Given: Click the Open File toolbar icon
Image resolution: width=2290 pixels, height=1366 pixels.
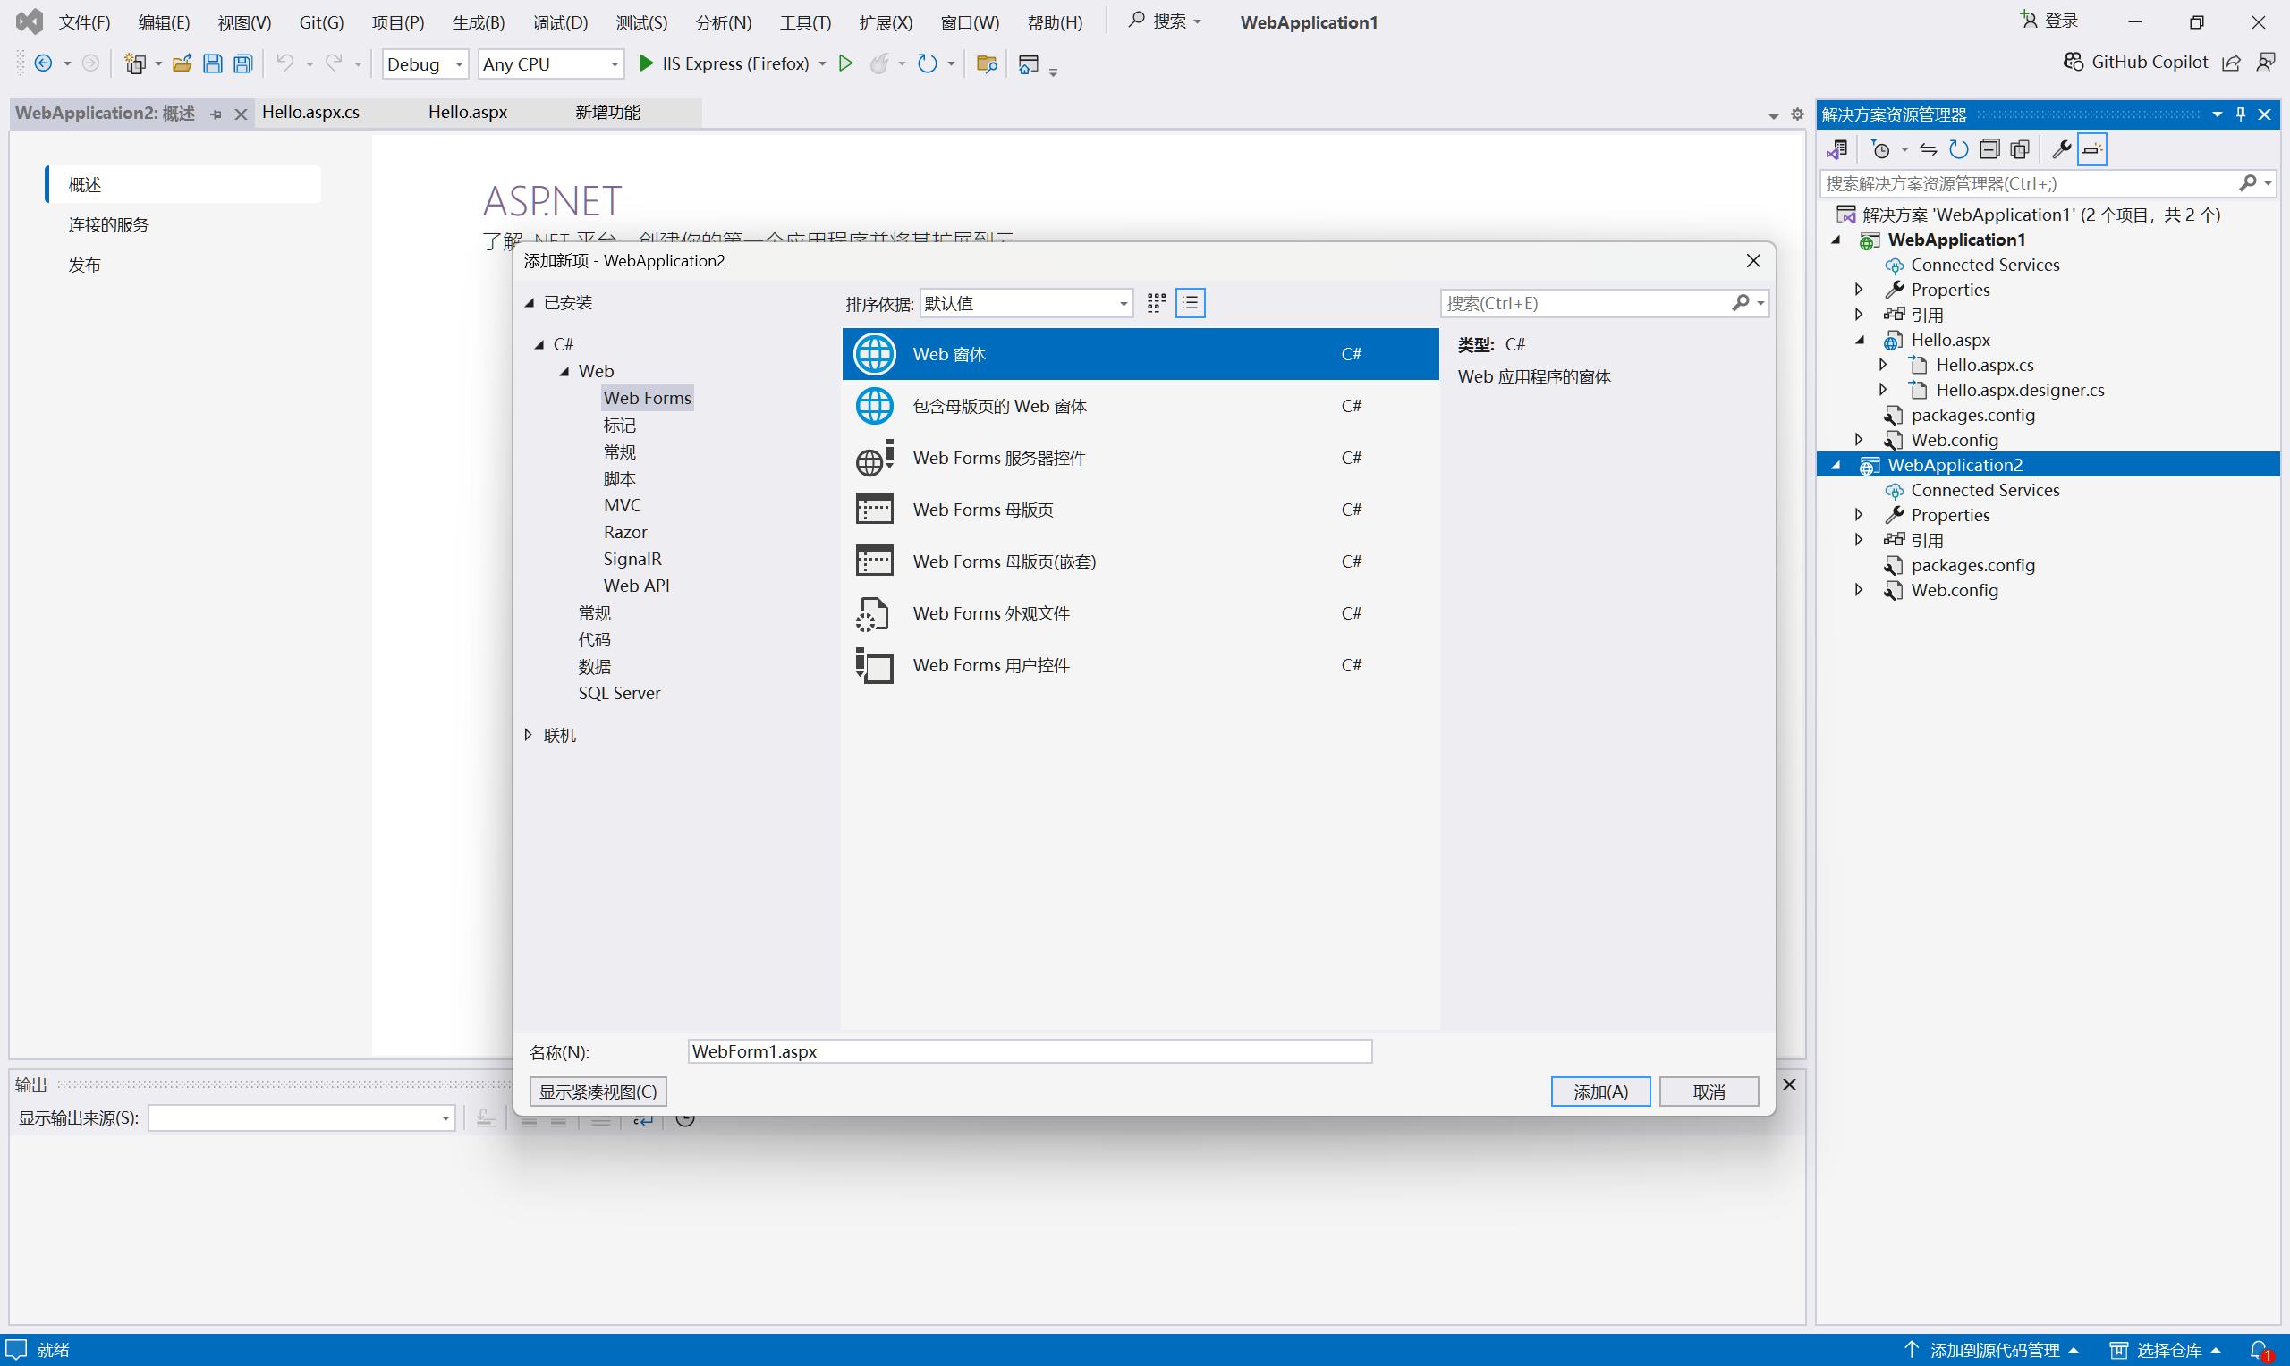Looking at the screenshot, I should coord(182,63).
